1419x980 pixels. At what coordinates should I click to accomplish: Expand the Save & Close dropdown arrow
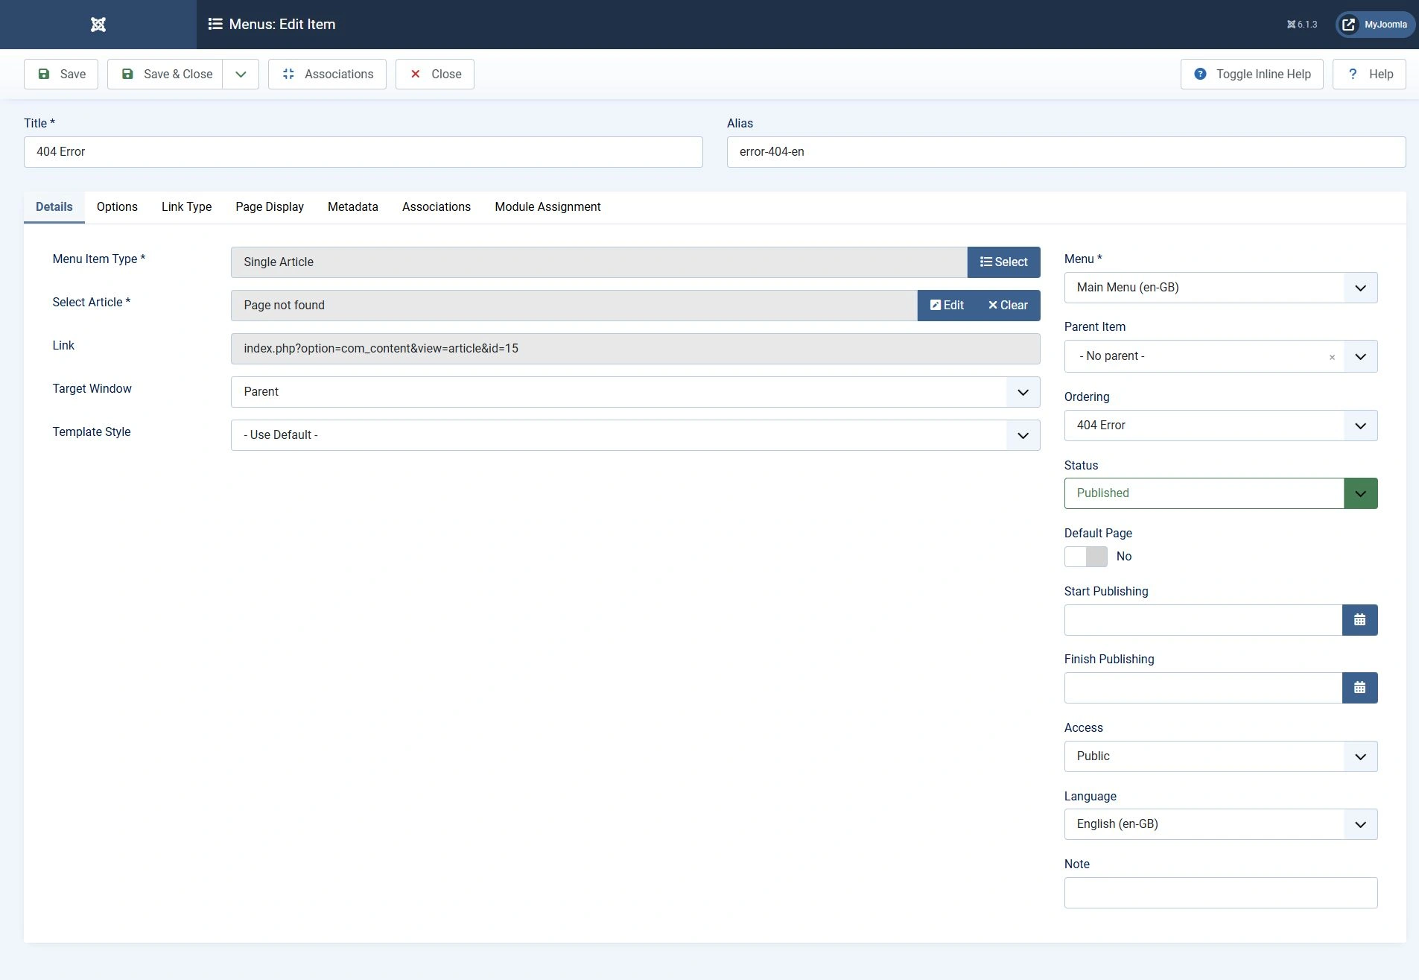(x=241, y=75)
